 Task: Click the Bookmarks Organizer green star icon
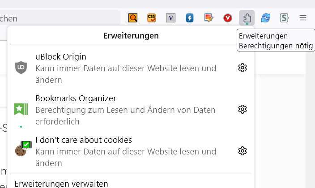tap(21, 109)
